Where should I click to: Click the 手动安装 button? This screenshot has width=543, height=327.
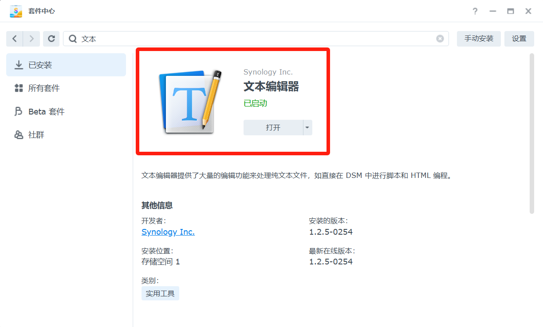479,39
